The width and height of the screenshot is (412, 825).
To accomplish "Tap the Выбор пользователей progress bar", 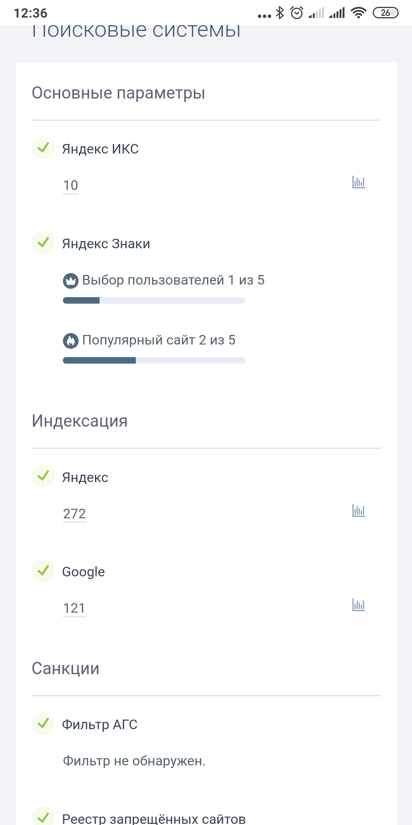I will point(154,301).
